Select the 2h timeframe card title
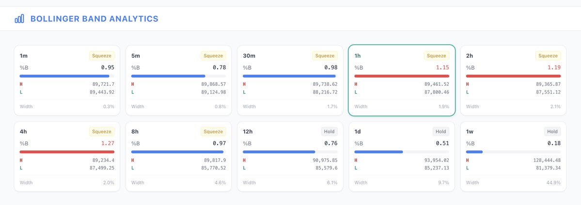This screenshot has width=581, height=205. 470,56
